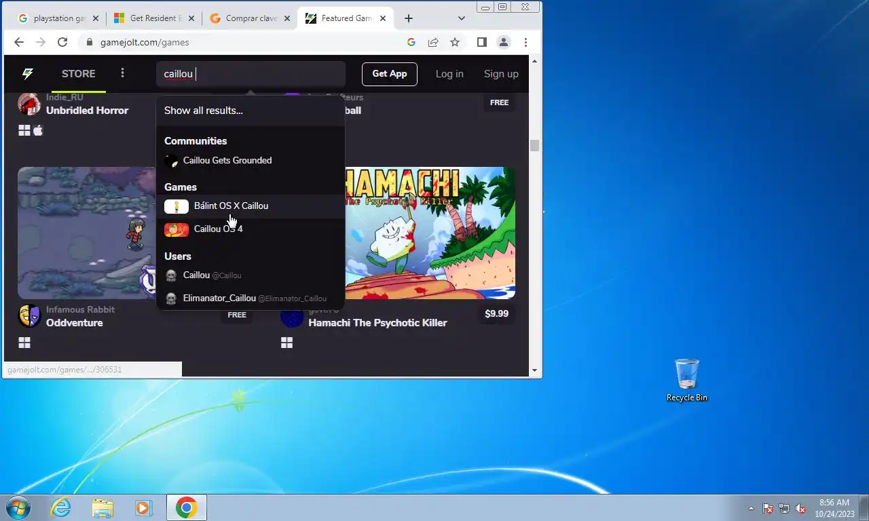Go back in Chrome
This screenshot has height=521, width=869.
pyautogui.click(x=19, y=42)
